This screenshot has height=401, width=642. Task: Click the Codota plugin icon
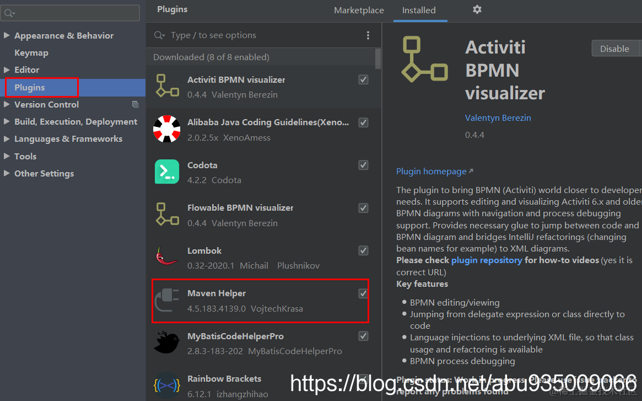(x=167, y=172)
